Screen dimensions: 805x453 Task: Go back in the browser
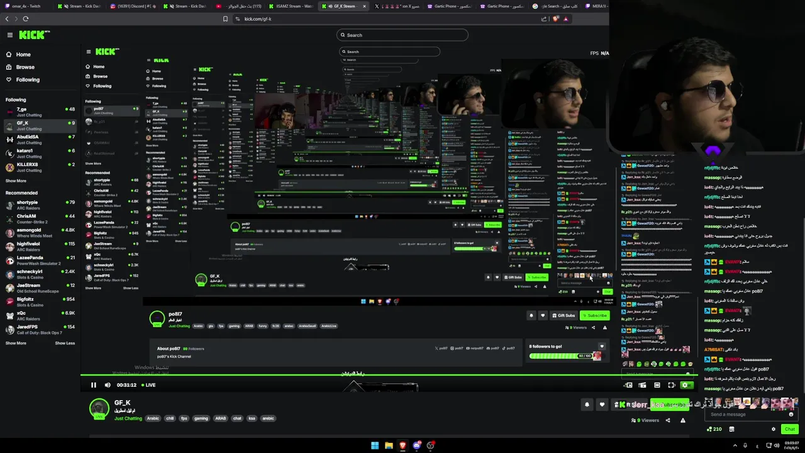(x=7, y=19)
